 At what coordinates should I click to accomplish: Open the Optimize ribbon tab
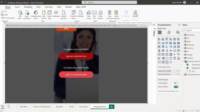tap(49, 7)
